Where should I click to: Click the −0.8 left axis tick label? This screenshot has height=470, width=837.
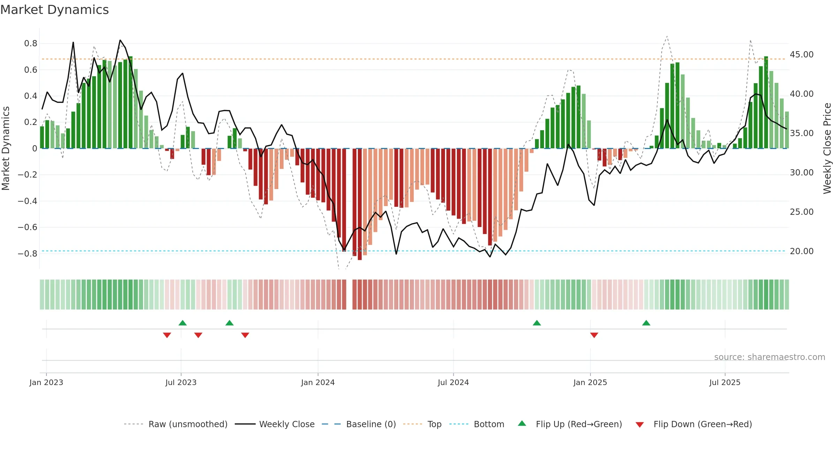point(28,254)
